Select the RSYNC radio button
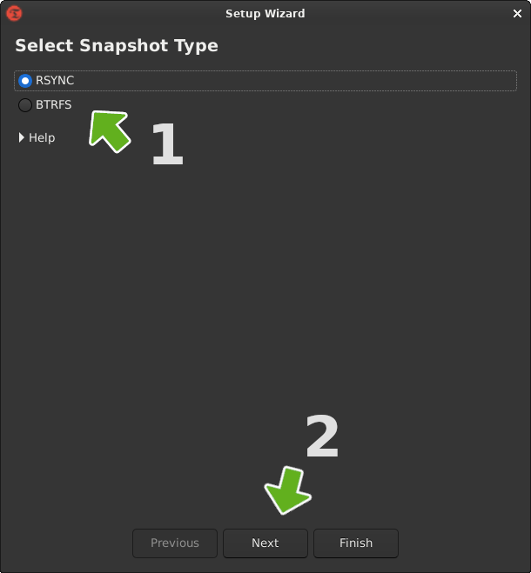 coord(25,81)
